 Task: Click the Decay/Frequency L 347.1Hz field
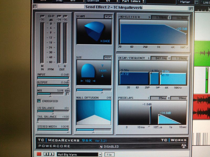pyautogui.click(x=159, y=58)
